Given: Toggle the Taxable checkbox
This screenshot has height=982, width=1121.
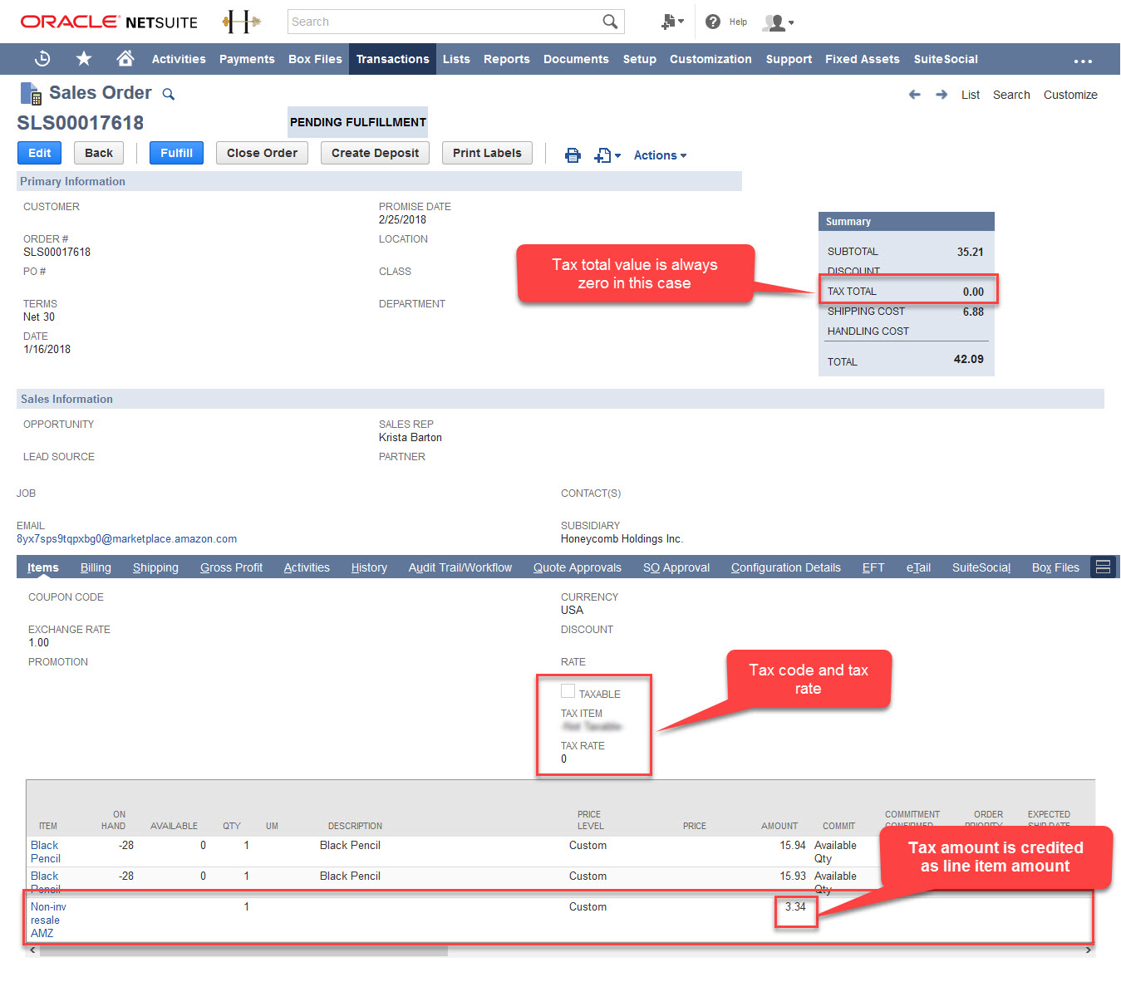Looking at the screenshot, I should [x=568, y=691].
